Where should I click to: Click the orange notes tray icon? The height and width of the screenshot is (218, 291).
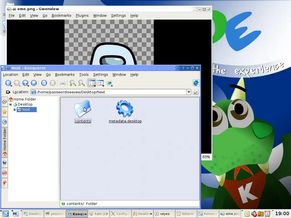(261, 214)
